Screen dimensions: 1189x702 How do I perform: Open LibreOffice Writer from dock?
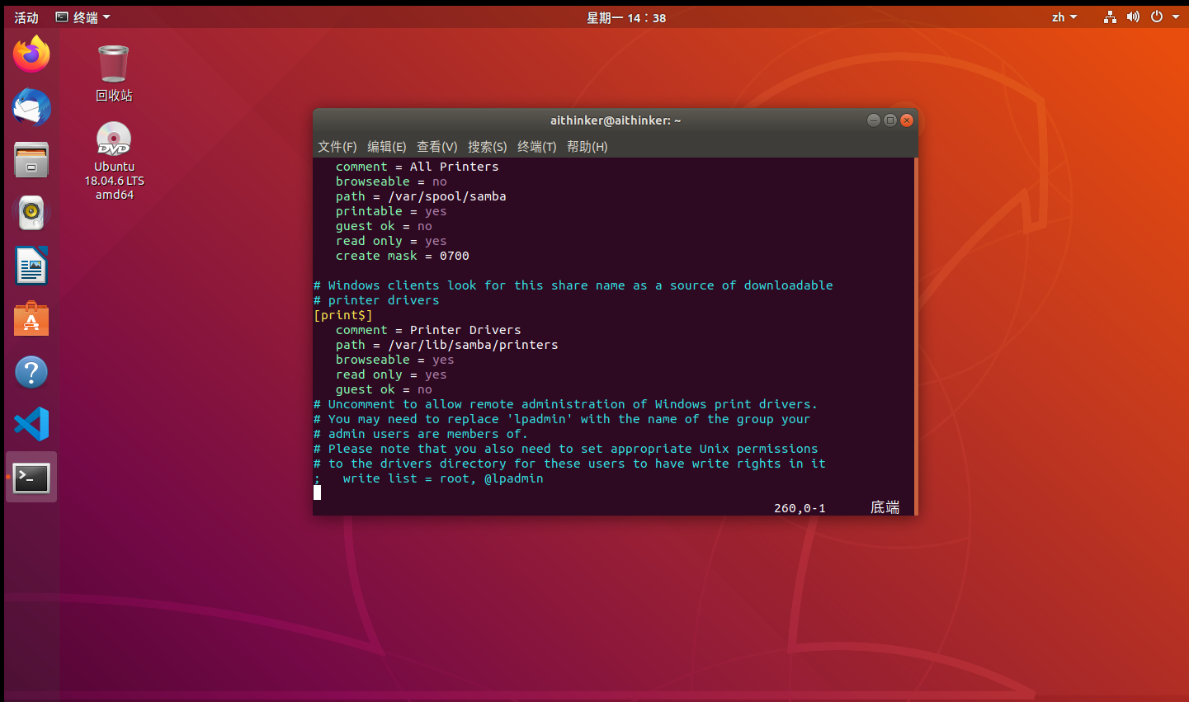[x=31, y=266]
